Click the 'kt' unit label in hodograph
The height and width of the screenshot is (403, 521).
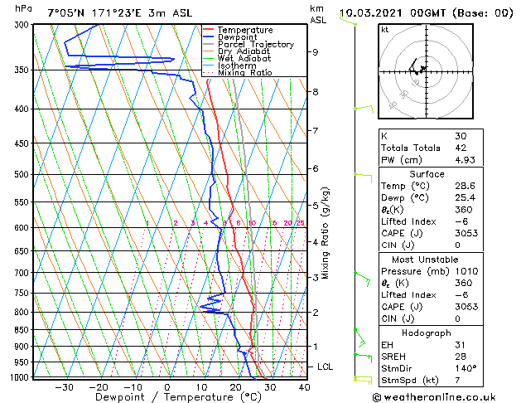[x=385, y=30]
